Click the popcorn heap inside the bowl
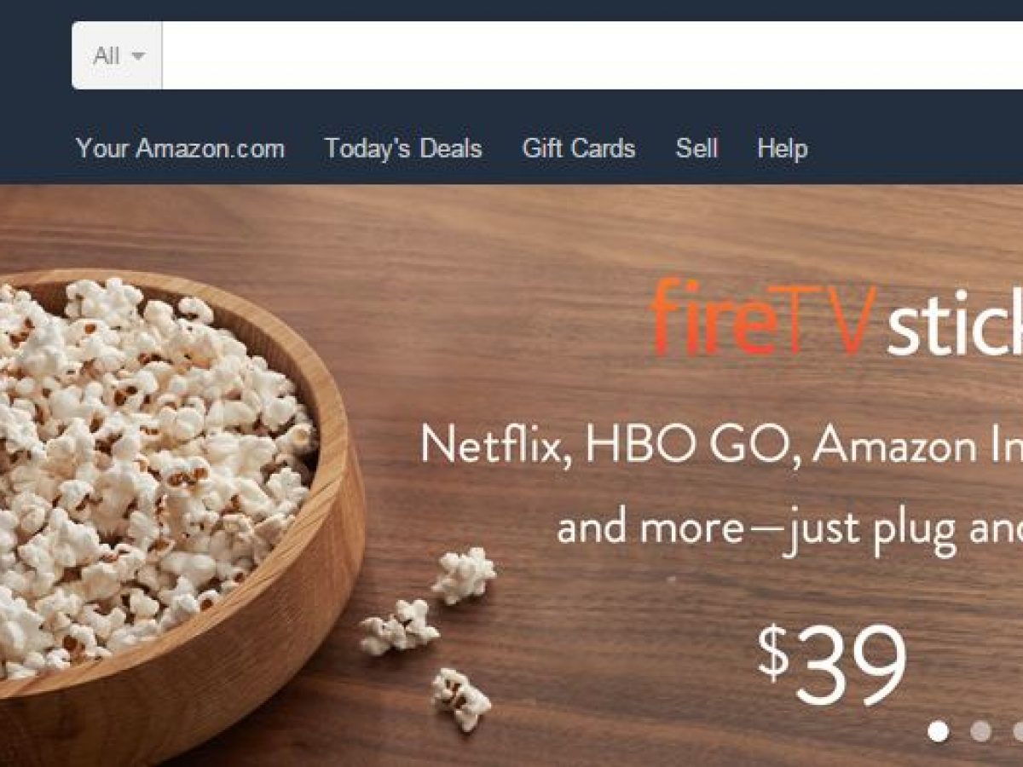Viewport: 1023px width, 767px height. tap(145, 477)
